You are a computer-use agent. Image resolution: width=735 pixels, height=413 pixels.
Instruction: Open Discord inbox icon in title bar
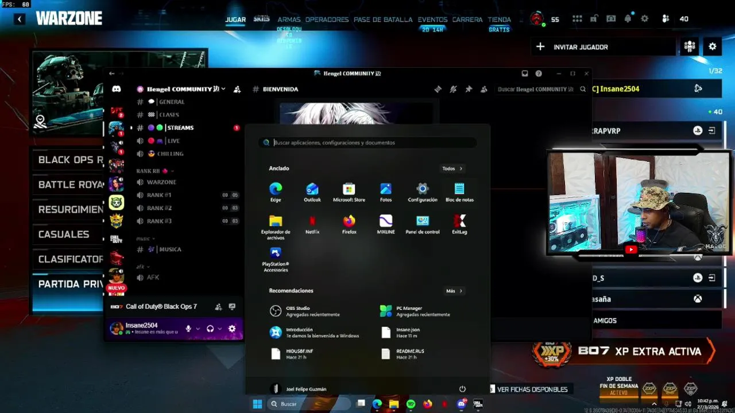click(x=525, y=73)
